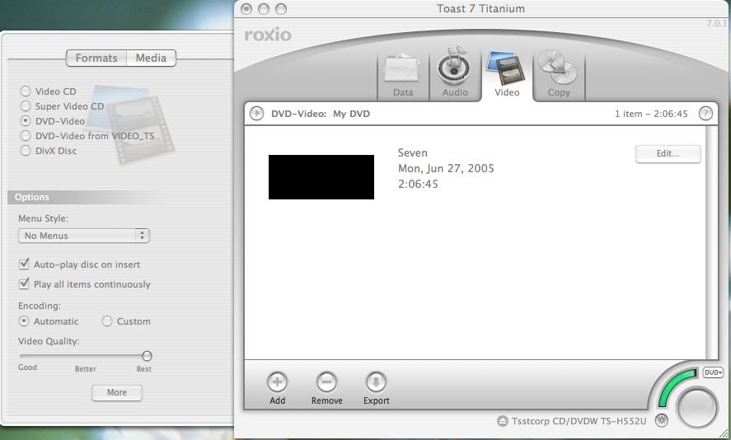This screenshot has height=440, width=731.
Task: Select Automatic encoding
Action: [24, 321]
